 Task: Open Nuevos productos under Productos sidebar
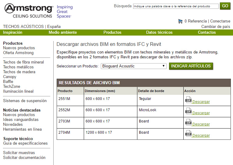pyautogui.click(x=19, y=48)
